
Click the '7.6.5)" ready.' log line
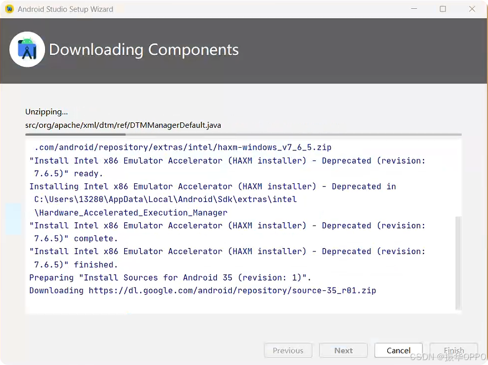68,173
